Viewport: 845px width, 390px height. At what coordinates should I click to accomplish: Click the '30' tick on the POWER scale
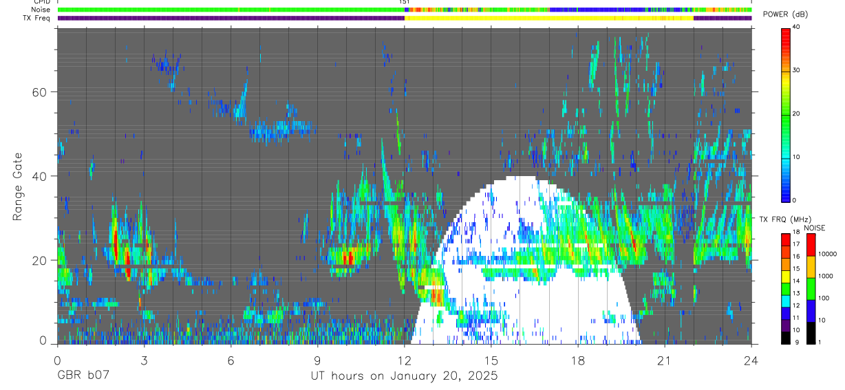click(x=798, y=71)
